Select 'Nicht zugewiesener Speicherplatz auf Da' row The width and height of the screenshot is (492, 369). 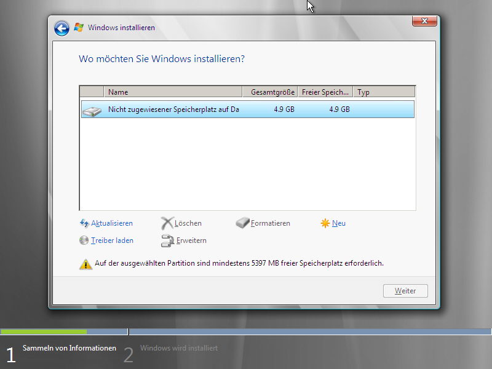[x=248, y=109]
